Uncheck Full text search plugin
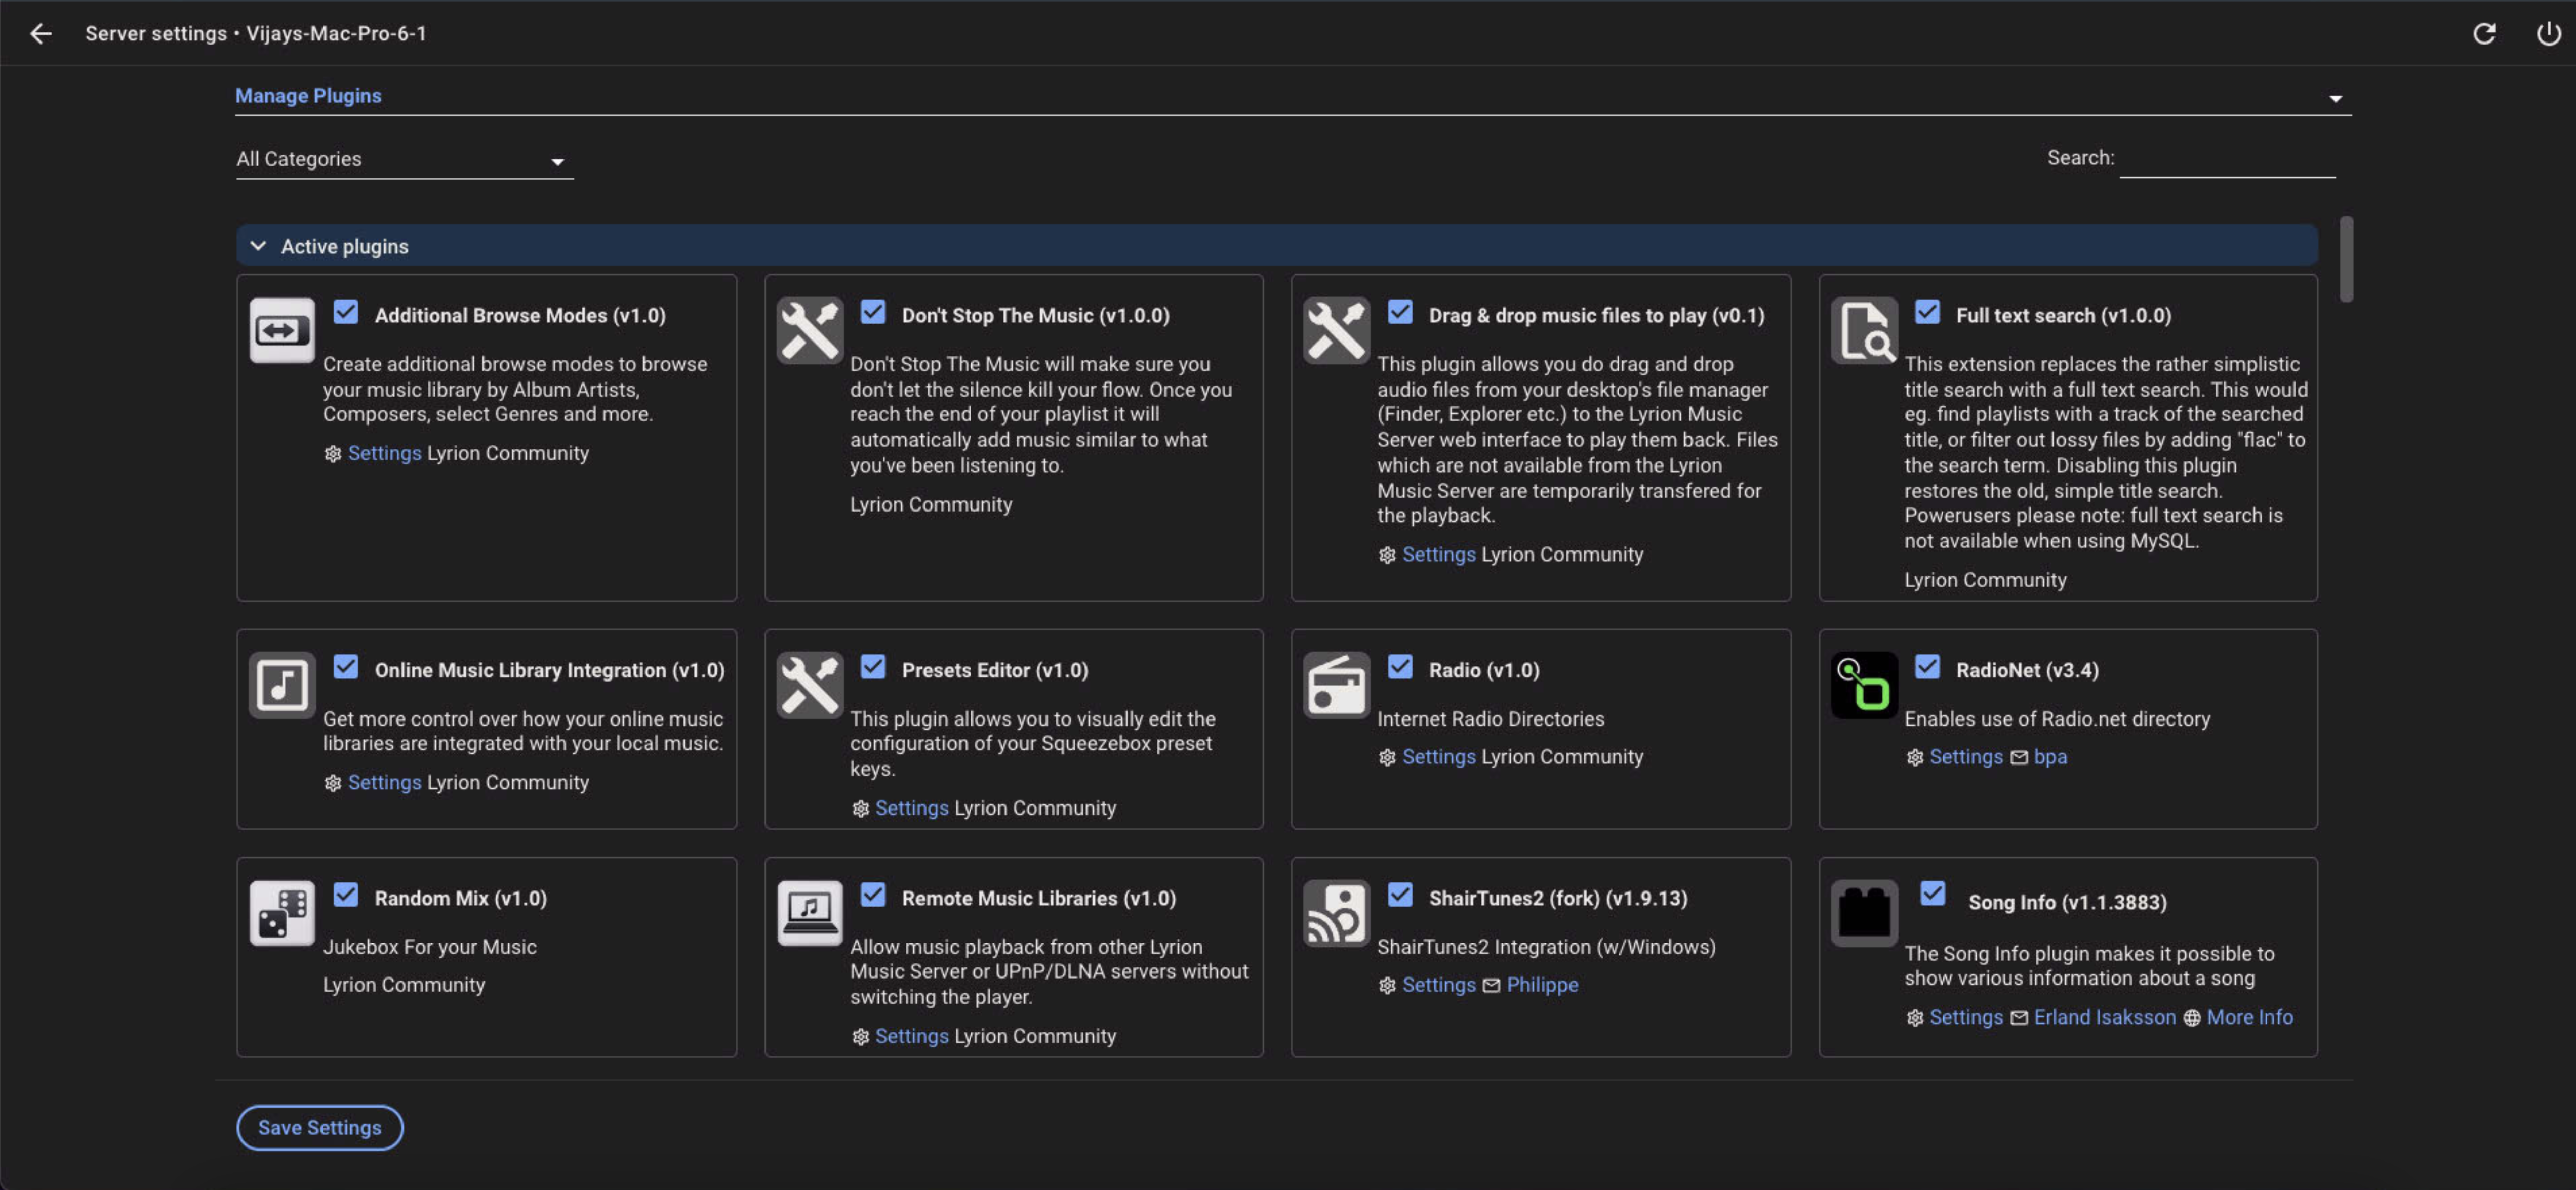This screenshot has width=2576, height=1190. (x=1927, y=312)
